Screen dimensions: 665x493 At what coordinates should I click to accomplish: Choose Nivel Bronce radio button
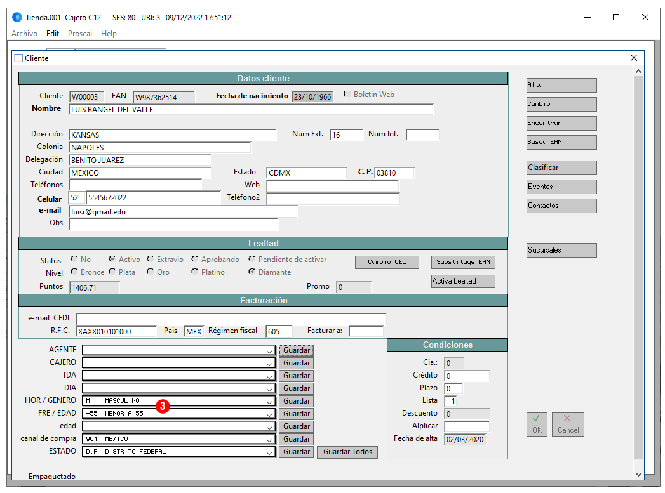pyautogui.click(x=74, y=272)
